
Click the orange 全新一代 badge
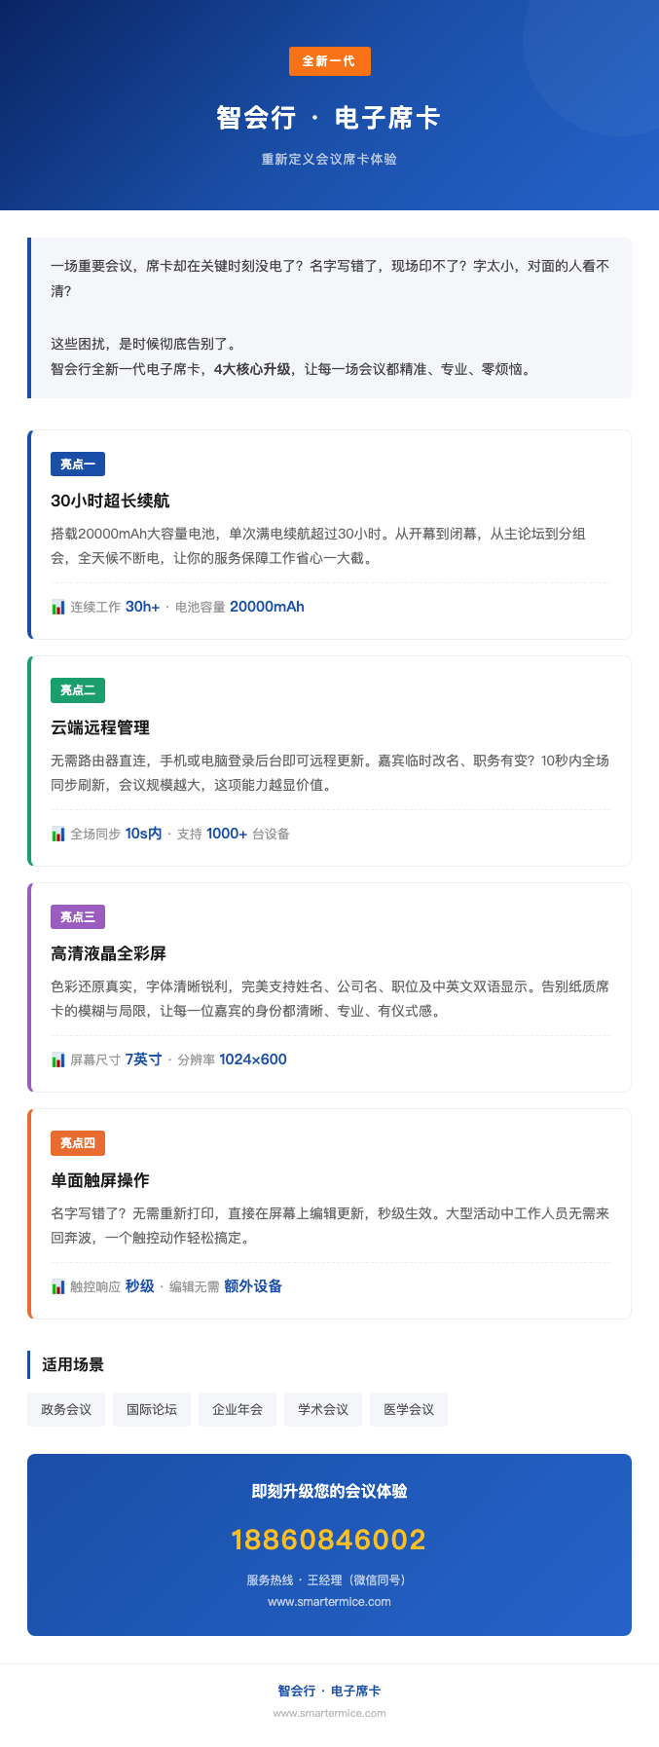(330, 61)
